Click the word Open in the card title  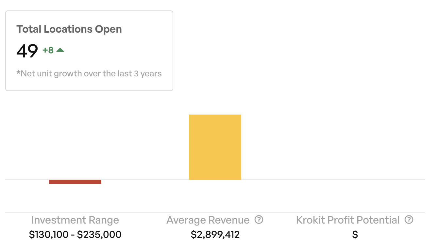point(108,29)
